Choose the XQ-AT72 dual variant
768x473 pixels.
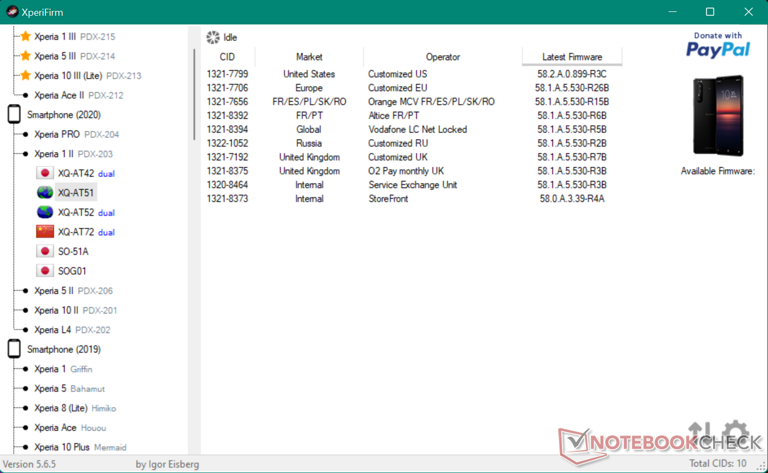pyautogui.click(x=86, y=232)
